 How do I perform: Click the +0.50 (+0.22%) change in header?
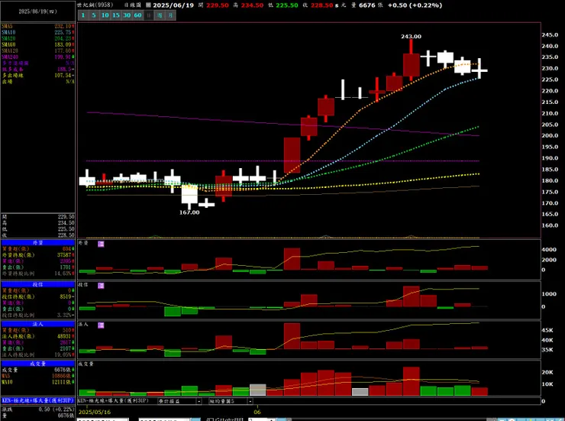[415, 5]
